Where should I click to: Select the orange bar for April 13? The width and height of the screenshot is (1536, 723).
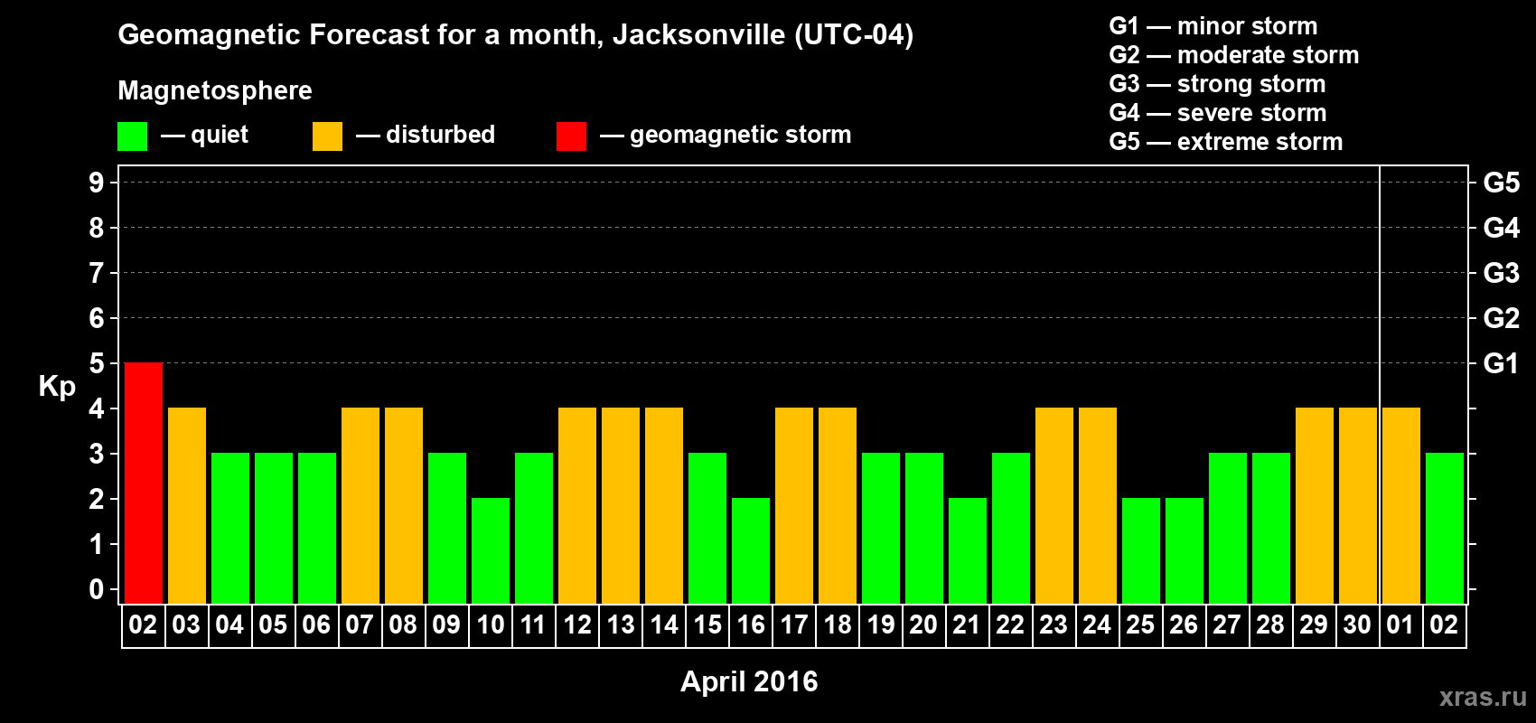(x=621, y=506)
